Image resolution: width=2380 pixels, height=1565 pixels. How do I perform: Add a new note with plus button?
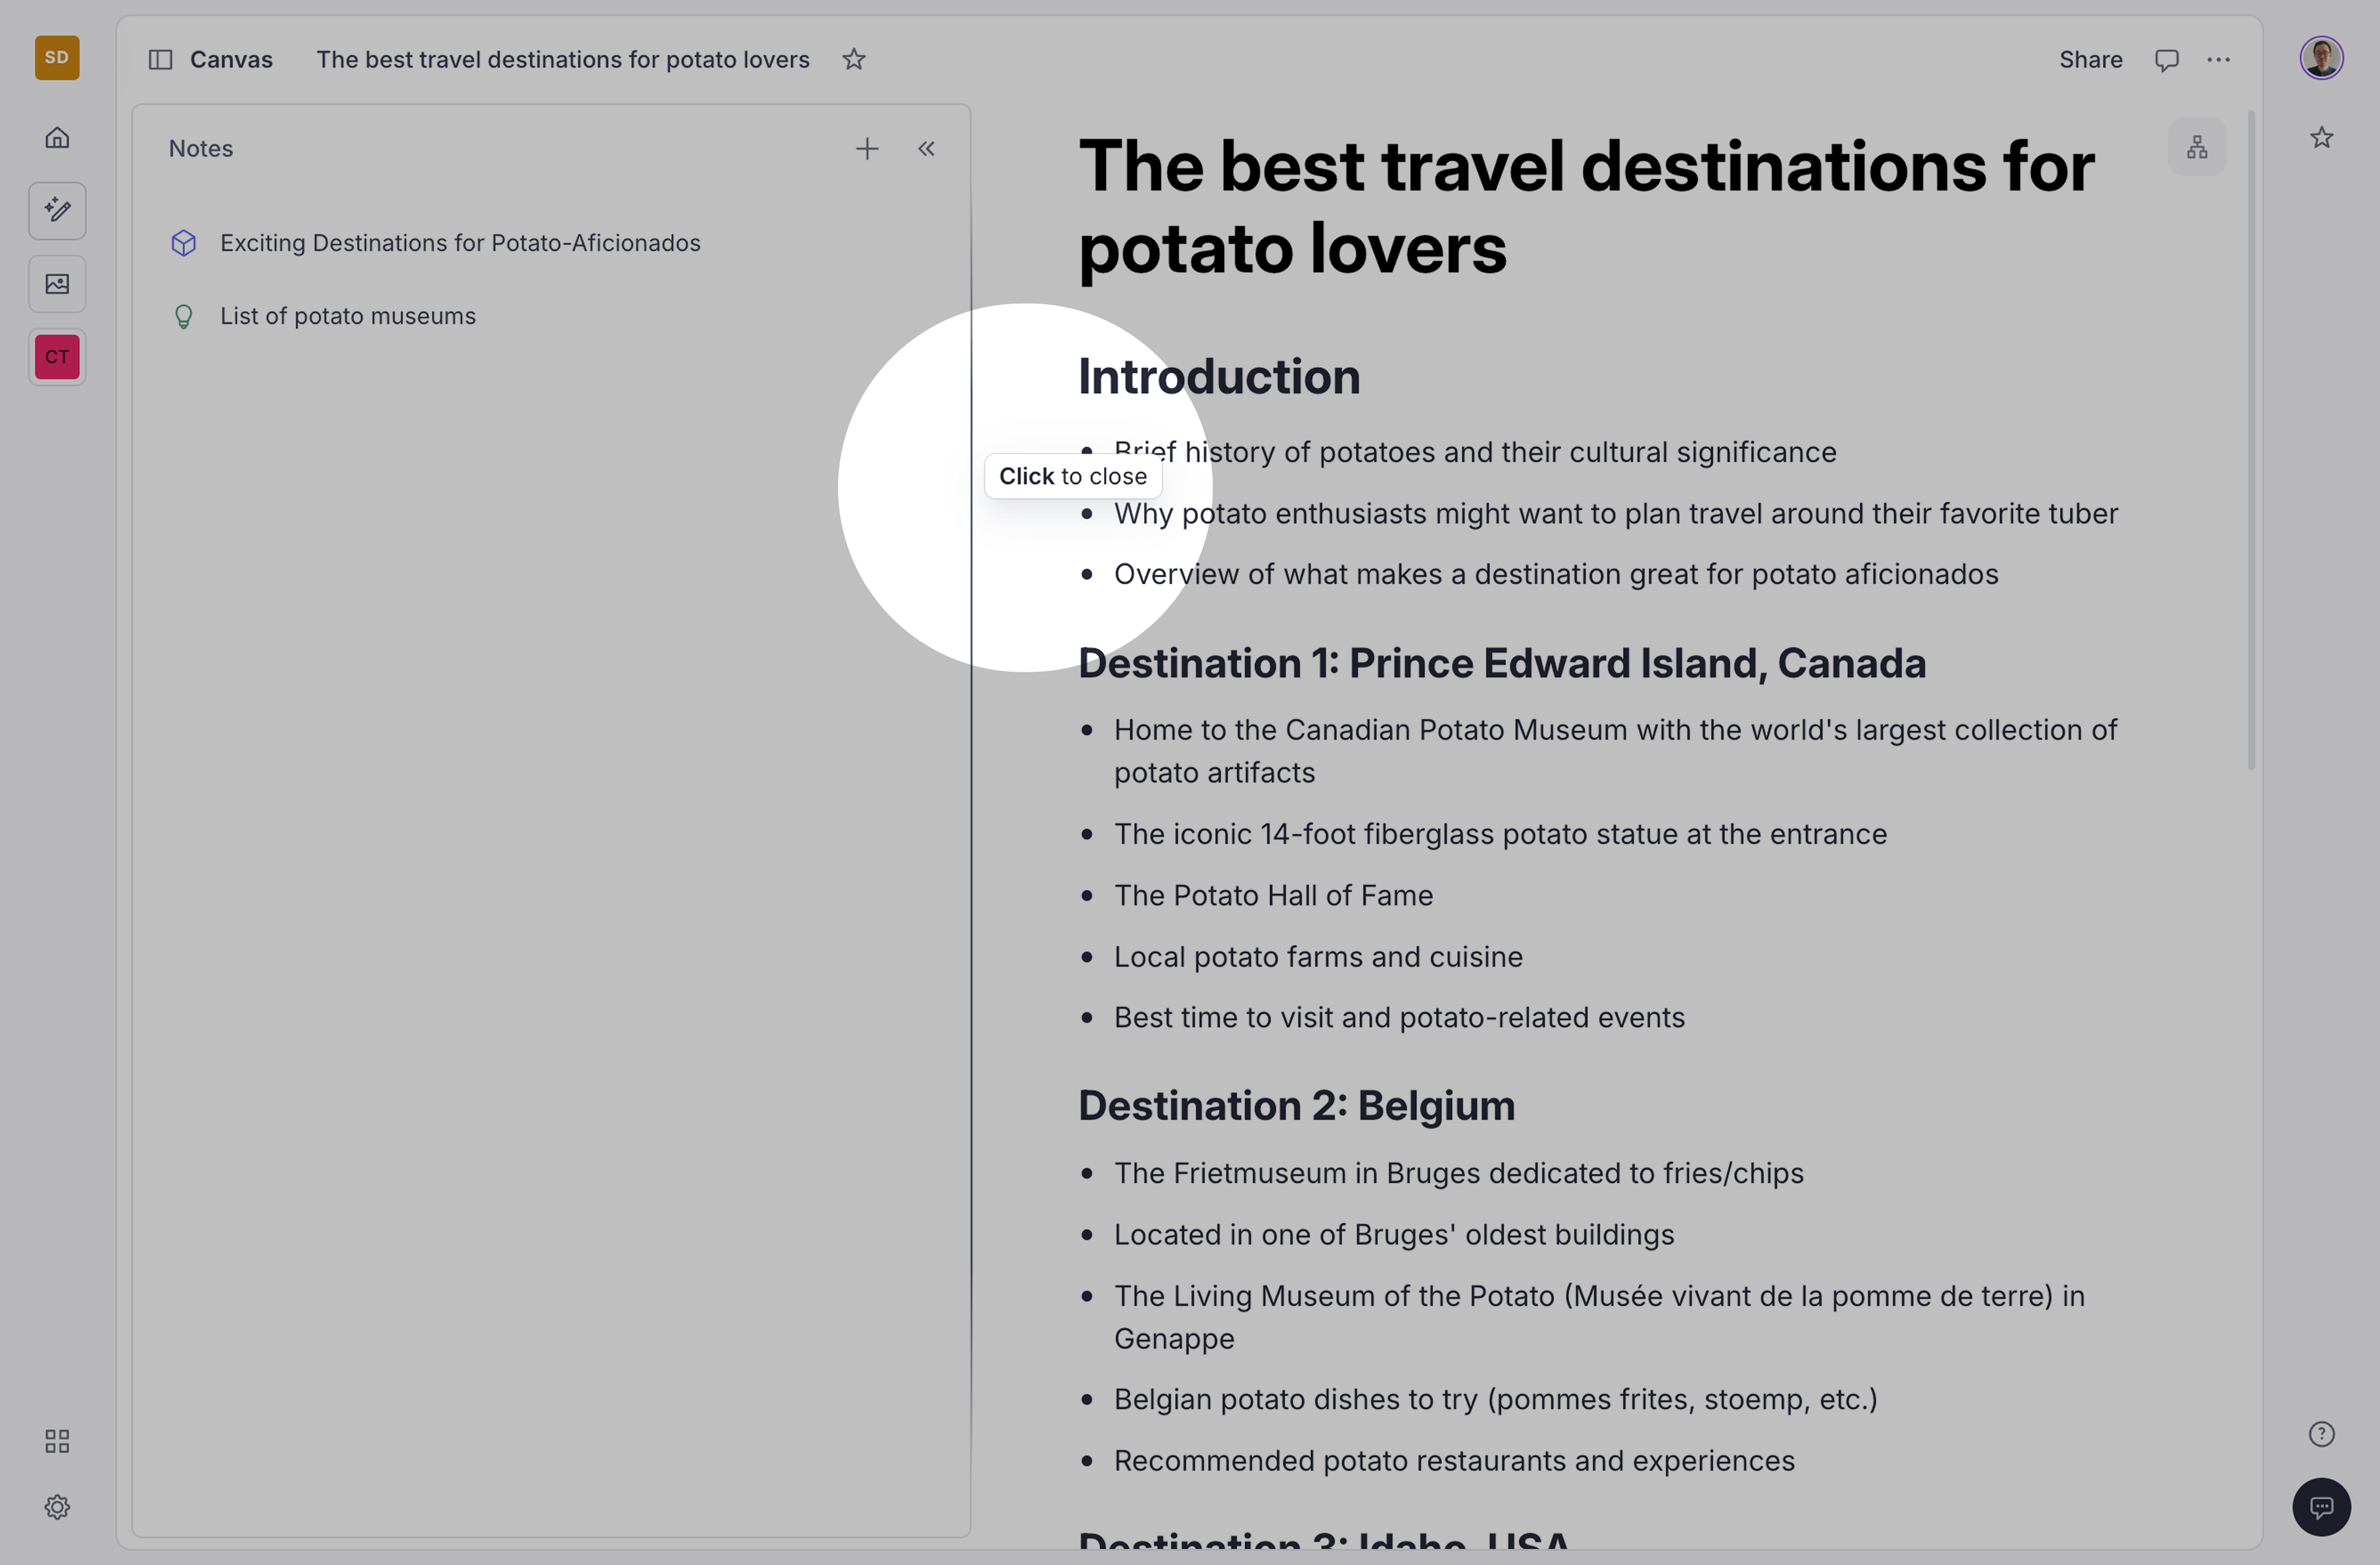(867, 149)
